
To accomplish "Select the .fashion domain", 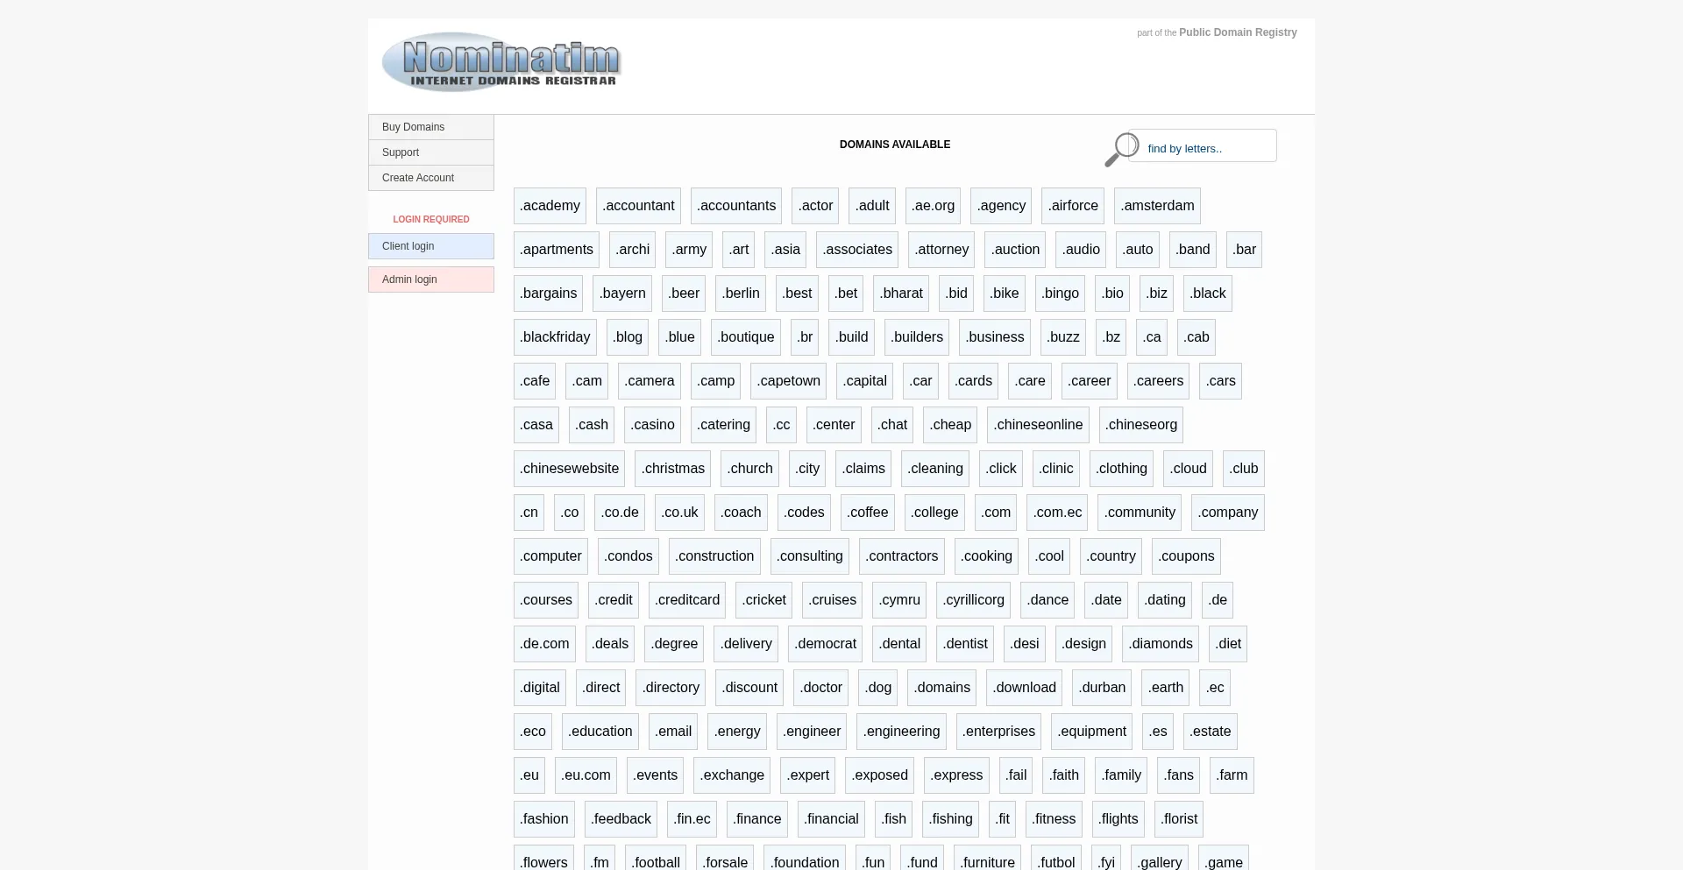I will pyautogui.click(x=544, y=819).
